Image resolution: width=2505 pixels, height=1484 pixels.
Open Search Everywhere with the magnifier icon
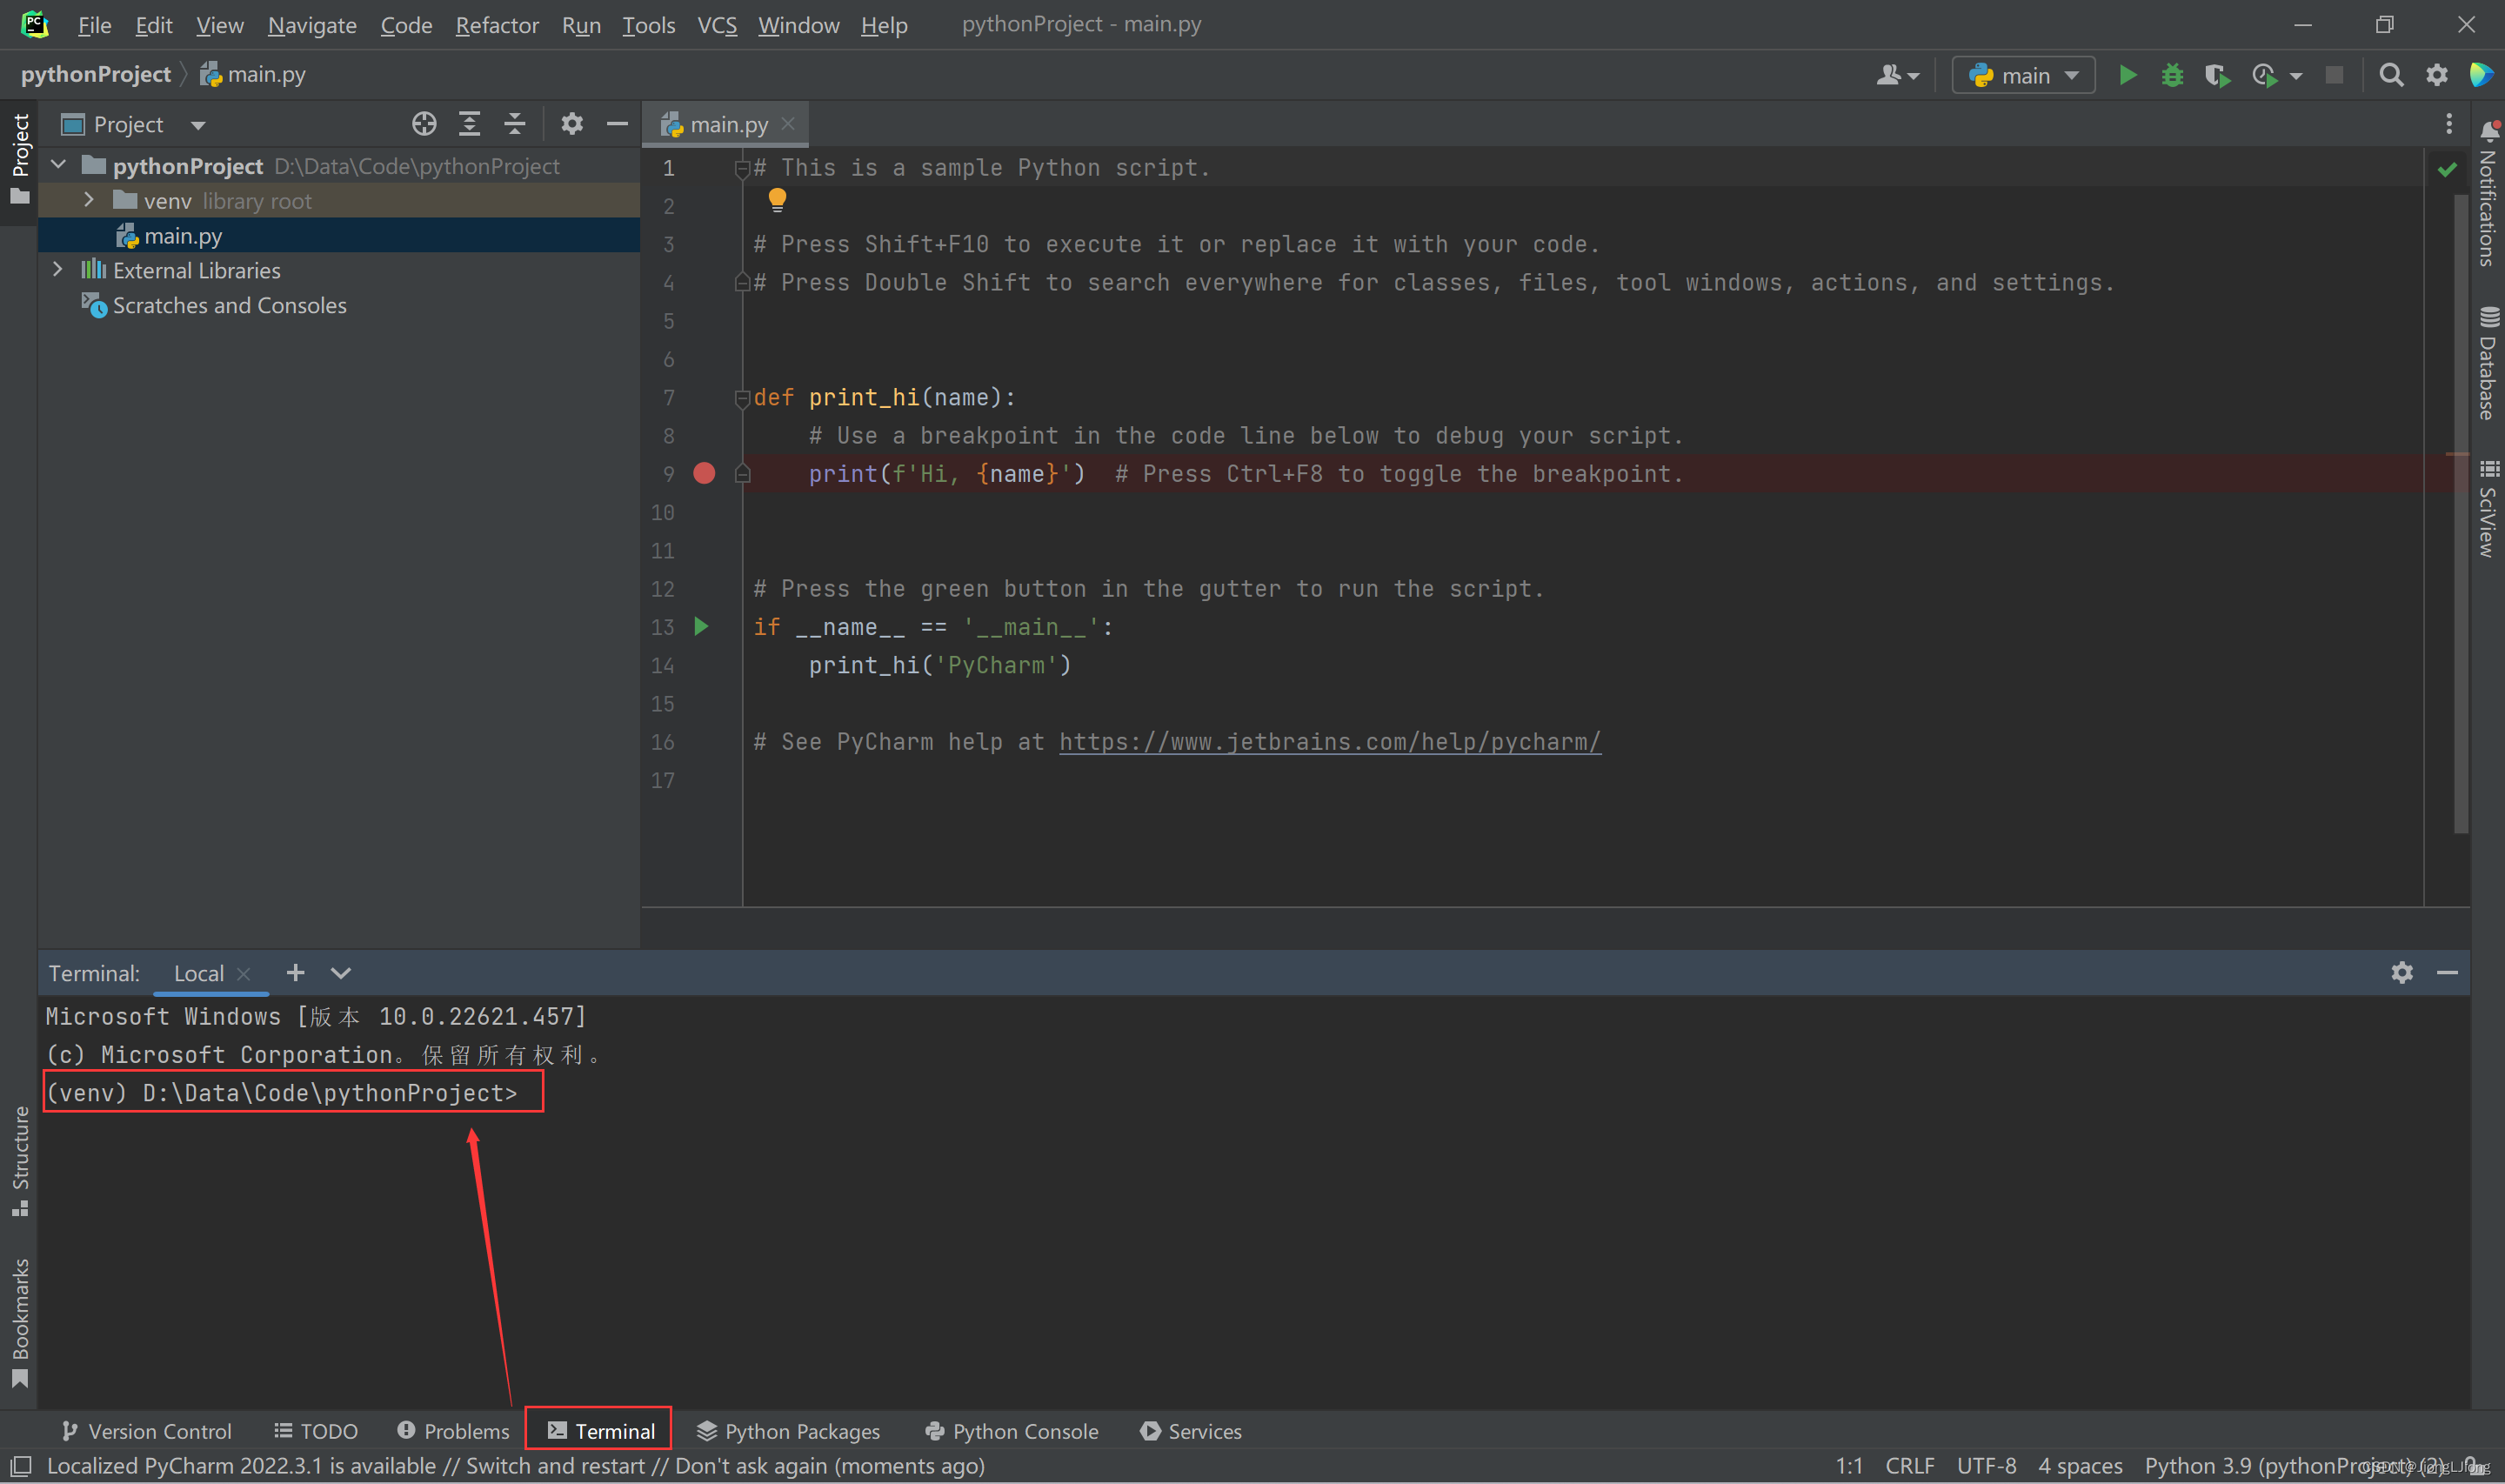[x=2390, y=74]
